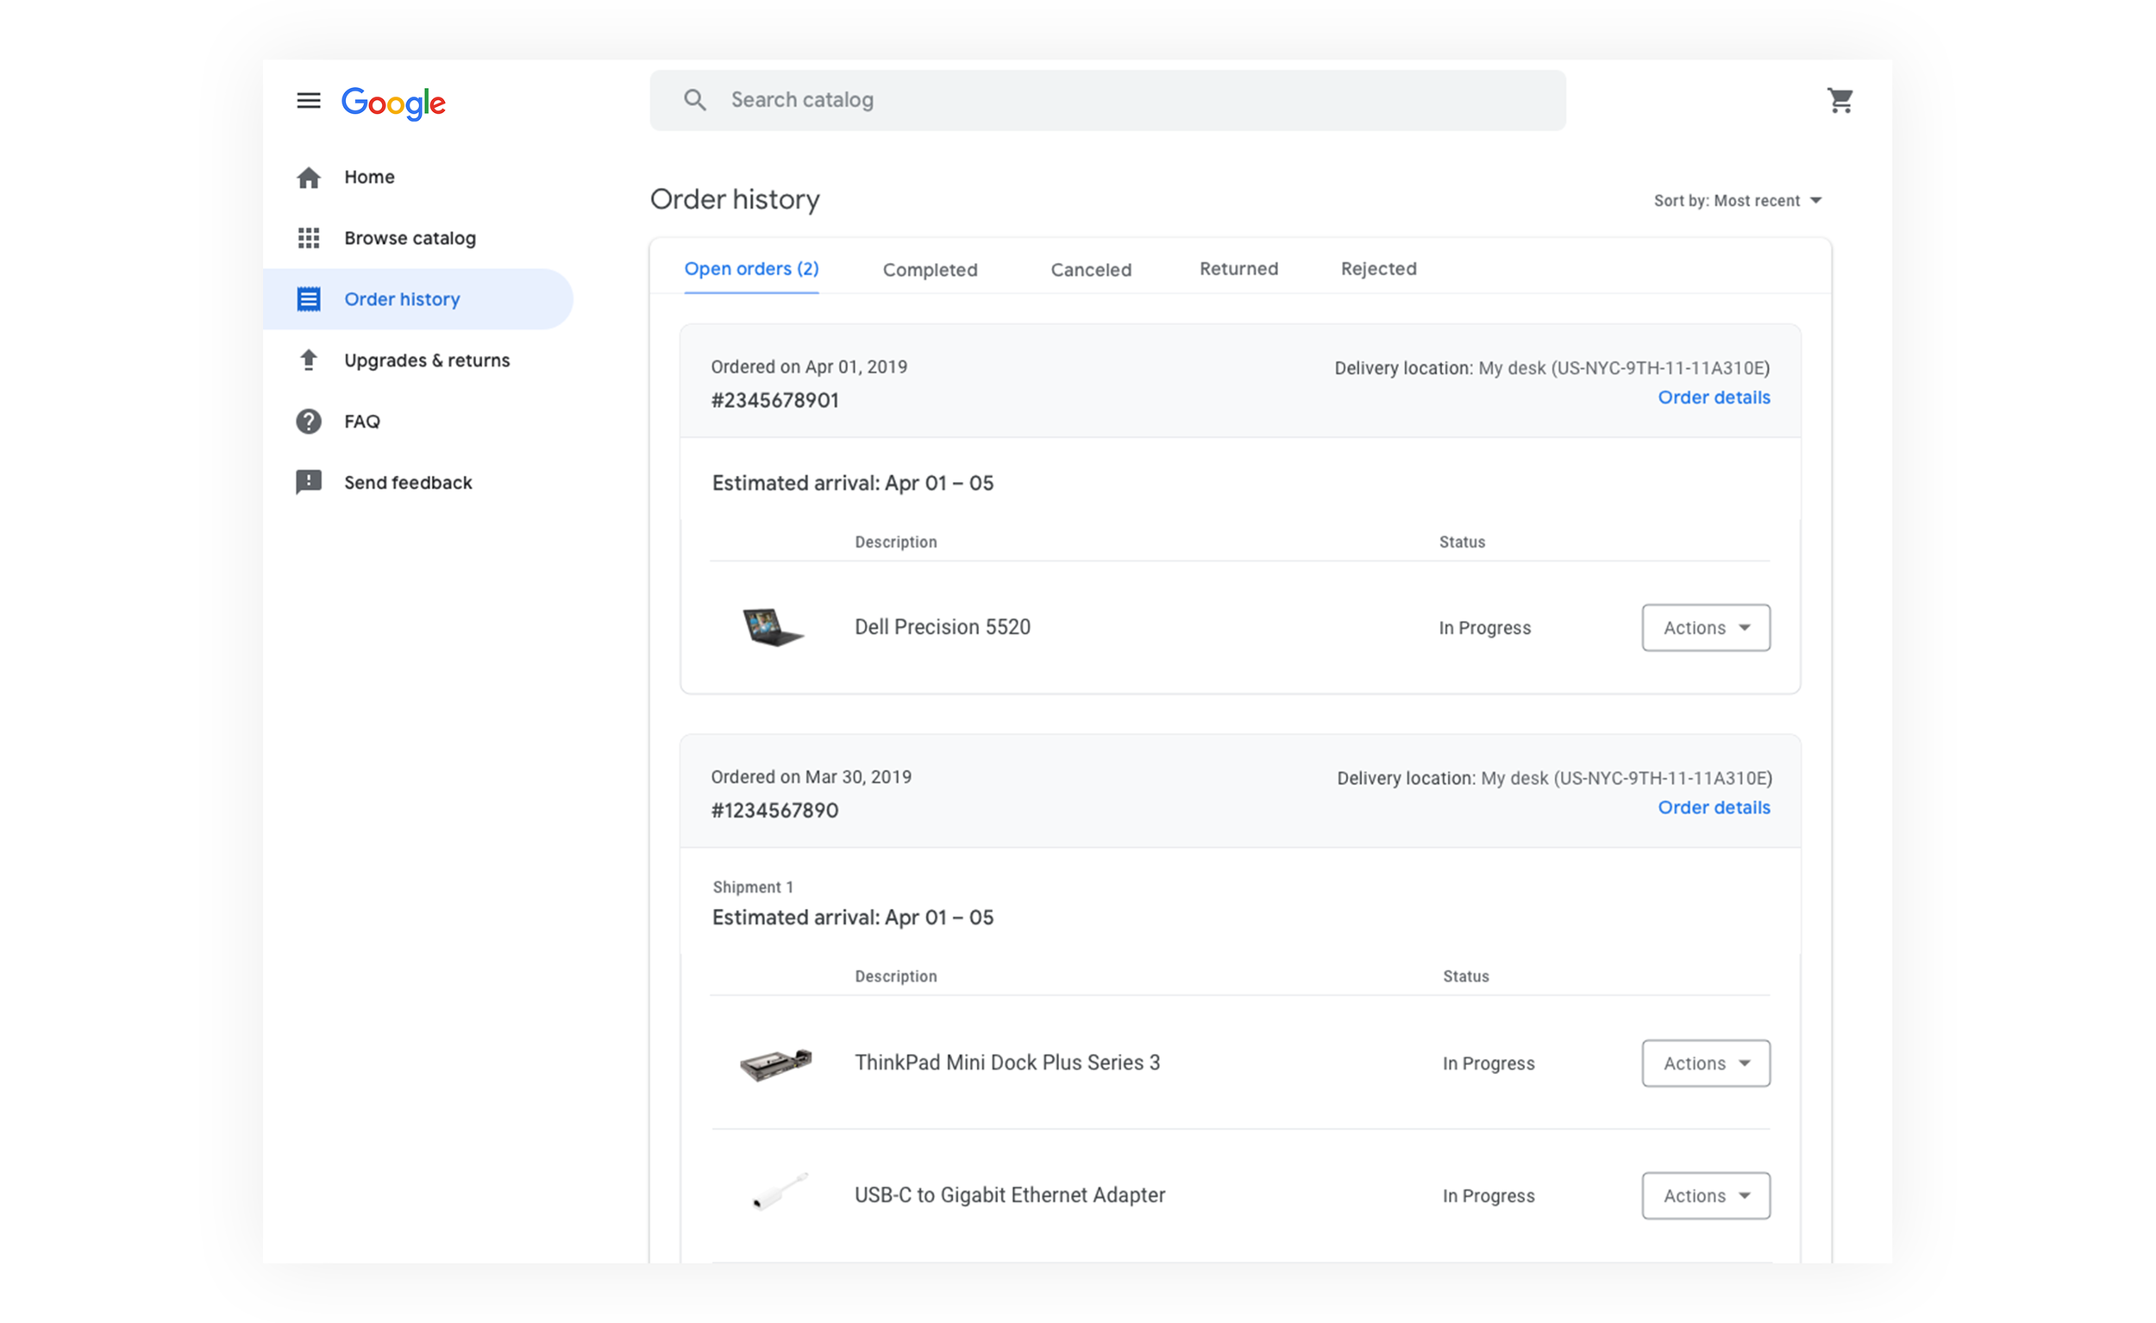This screenshot has height=1323, width=2156.
Task: Open Browse catalog grid icon
Action: coord(308,238)
